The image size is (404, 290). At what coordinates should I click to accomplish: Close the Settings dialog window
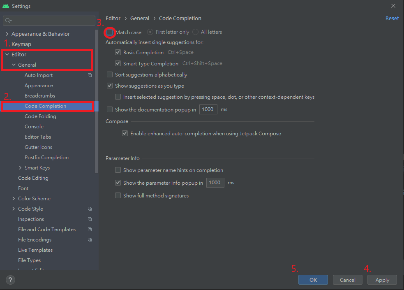[x=393, y=6]
